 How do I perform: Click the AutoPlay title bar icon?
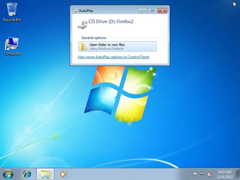tap(75, 10)
